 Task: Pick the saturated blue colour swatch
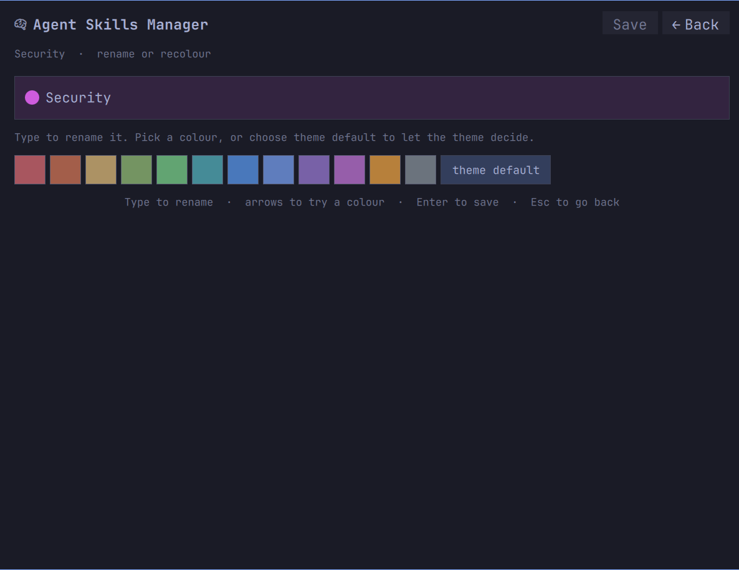pos(243,169)
